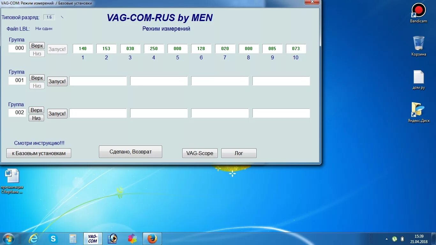Launch Internet Explorer from the taskbar
Viewport: 436px width, 245px height.
33,239
